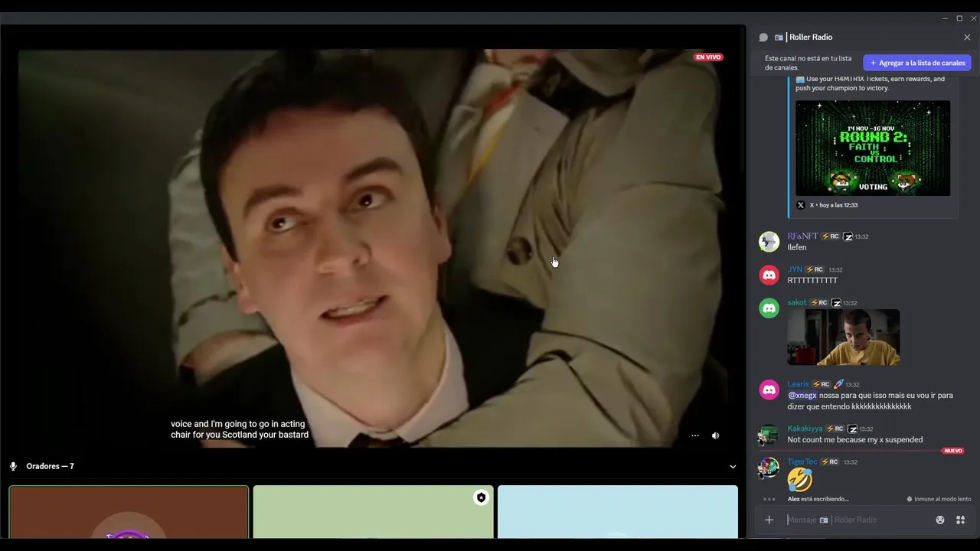Screen dimensions: 980x551
Task: Click the 'RTTTTTTTTTT' message text
Action: coord(812,281)
